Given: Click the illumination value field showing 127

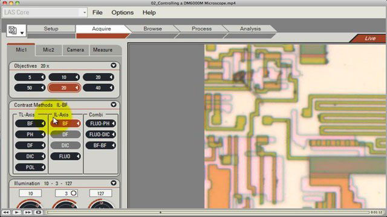Looking at the screenshot, I should tap(101, 193).
